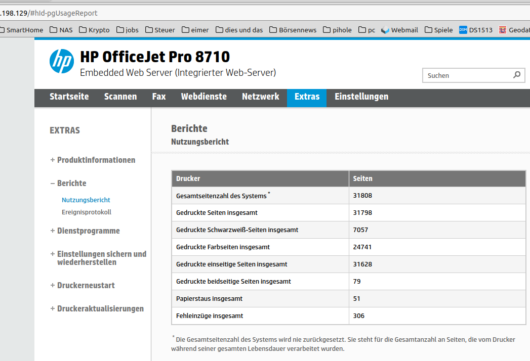Expand Einstellungen sichern und wiederherstellen
The image size is (530, 361).
(98, 258)
